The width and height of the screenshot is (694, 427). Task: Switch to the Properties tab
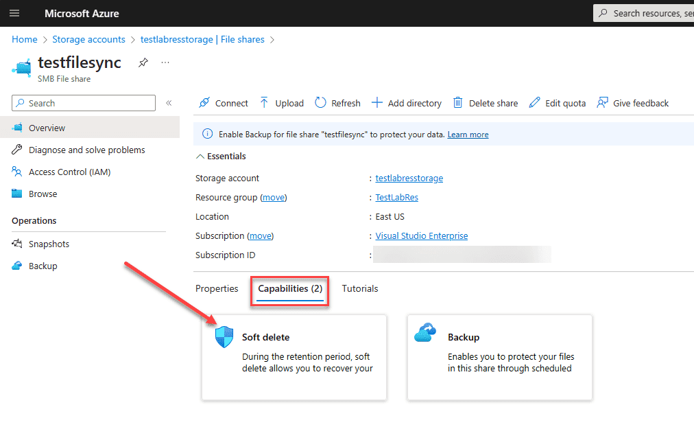point(217,288)
